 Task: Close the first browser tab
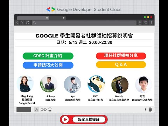tap(47, 18)
